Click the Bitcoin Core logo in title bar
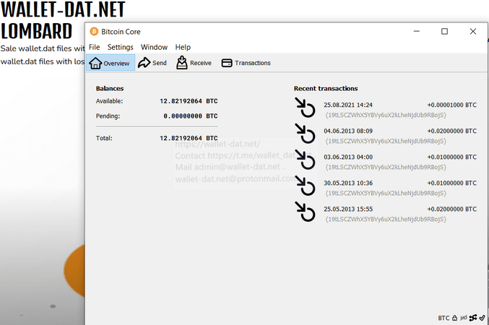 (94, 32)
